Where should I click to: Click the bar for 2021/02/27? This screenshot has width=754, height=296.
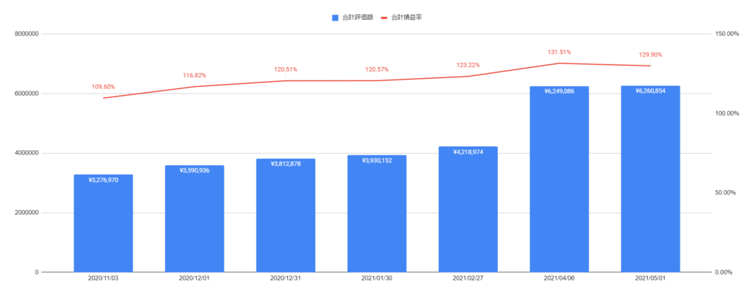click(468, 210)
